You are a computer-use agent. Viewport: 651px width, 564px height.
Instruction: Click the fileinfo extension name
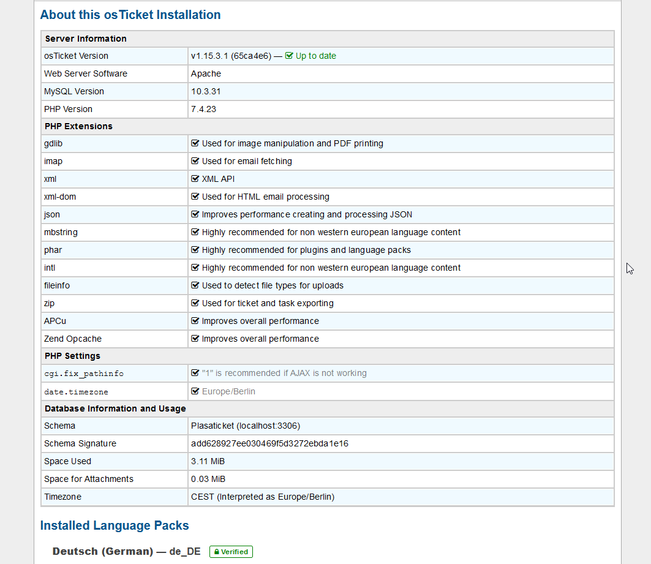point(57,285)
